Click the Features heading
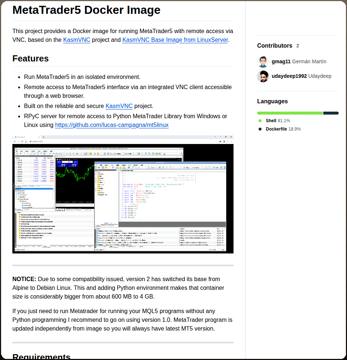This screenshot has width=347, height=360. point(31,59)
